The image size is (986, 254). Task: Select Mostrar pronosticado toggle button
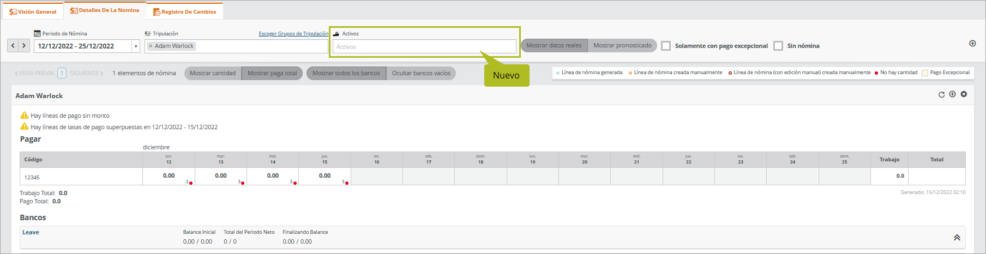tap(622, 46)
